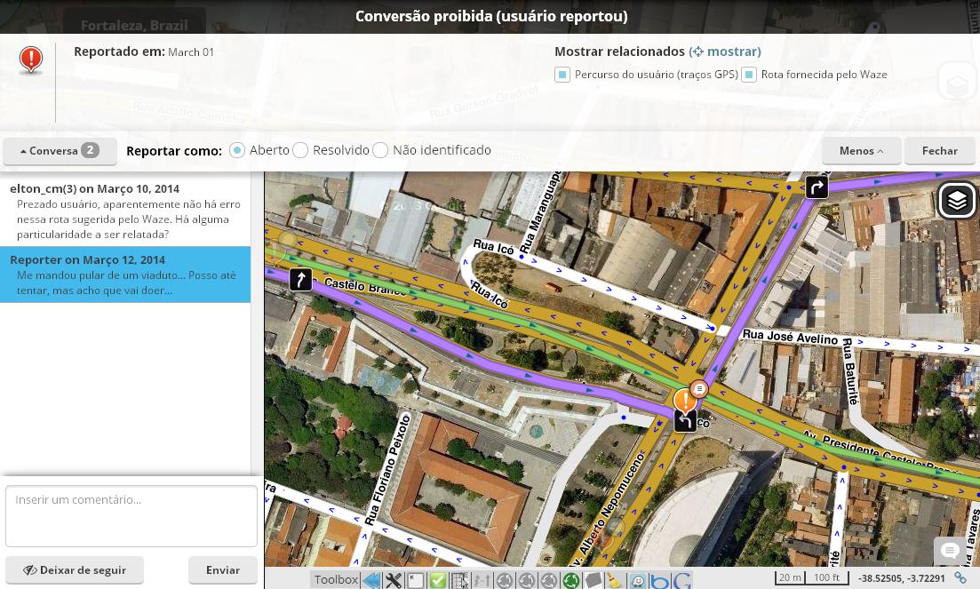The height and width of the screenshot is (589, 980).
Task: Collapse the Conversa section
Action: point(60,151)
